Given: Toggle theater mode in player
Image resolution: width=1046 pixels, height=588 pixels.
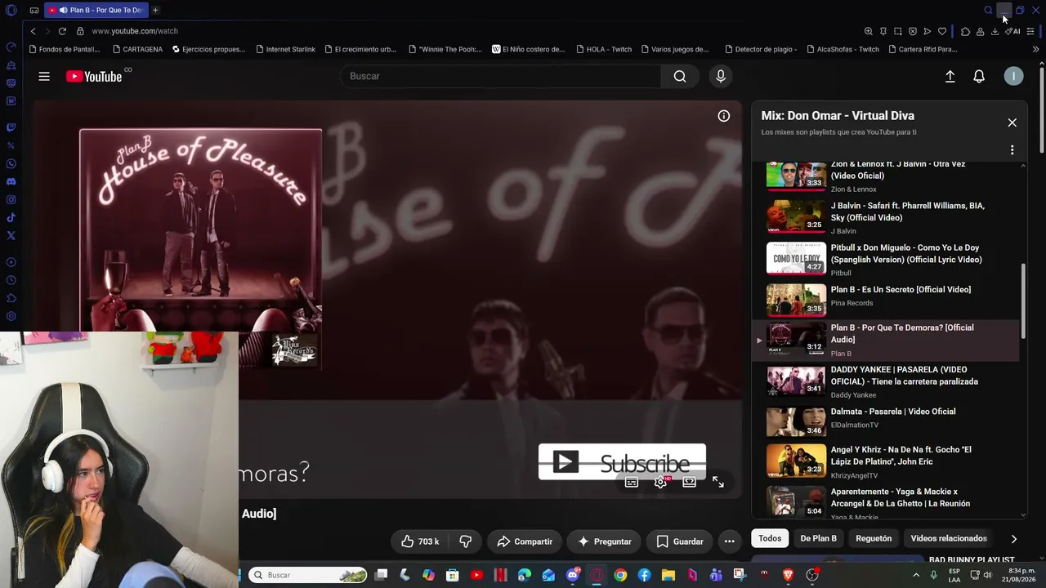Looking at the screenshot, I should (x=689, y=482).
